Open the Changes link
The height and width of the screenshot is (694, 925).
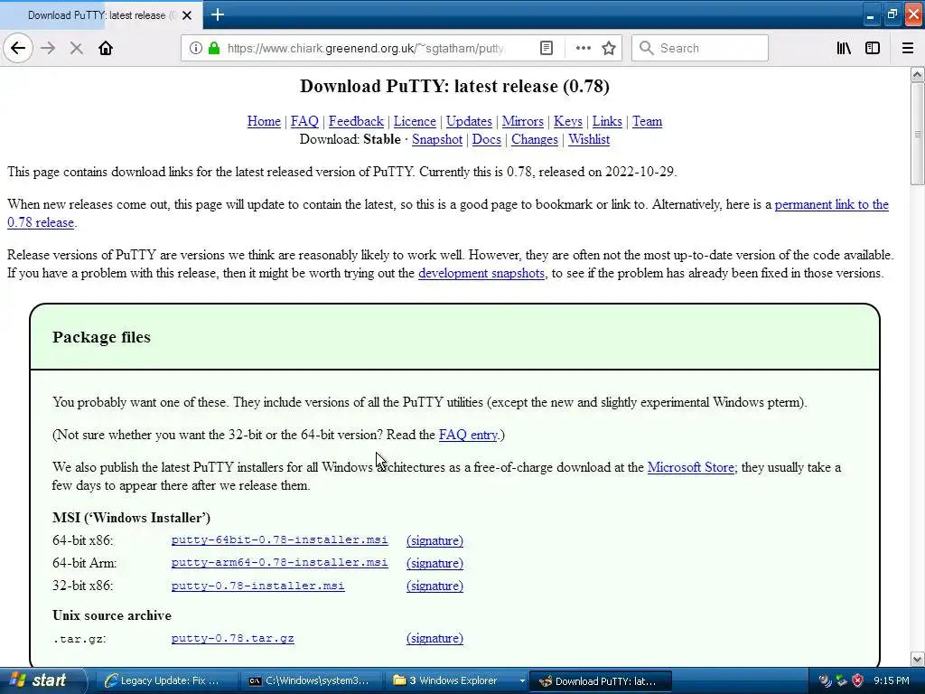pyautogui.click(x=535, y=140)
